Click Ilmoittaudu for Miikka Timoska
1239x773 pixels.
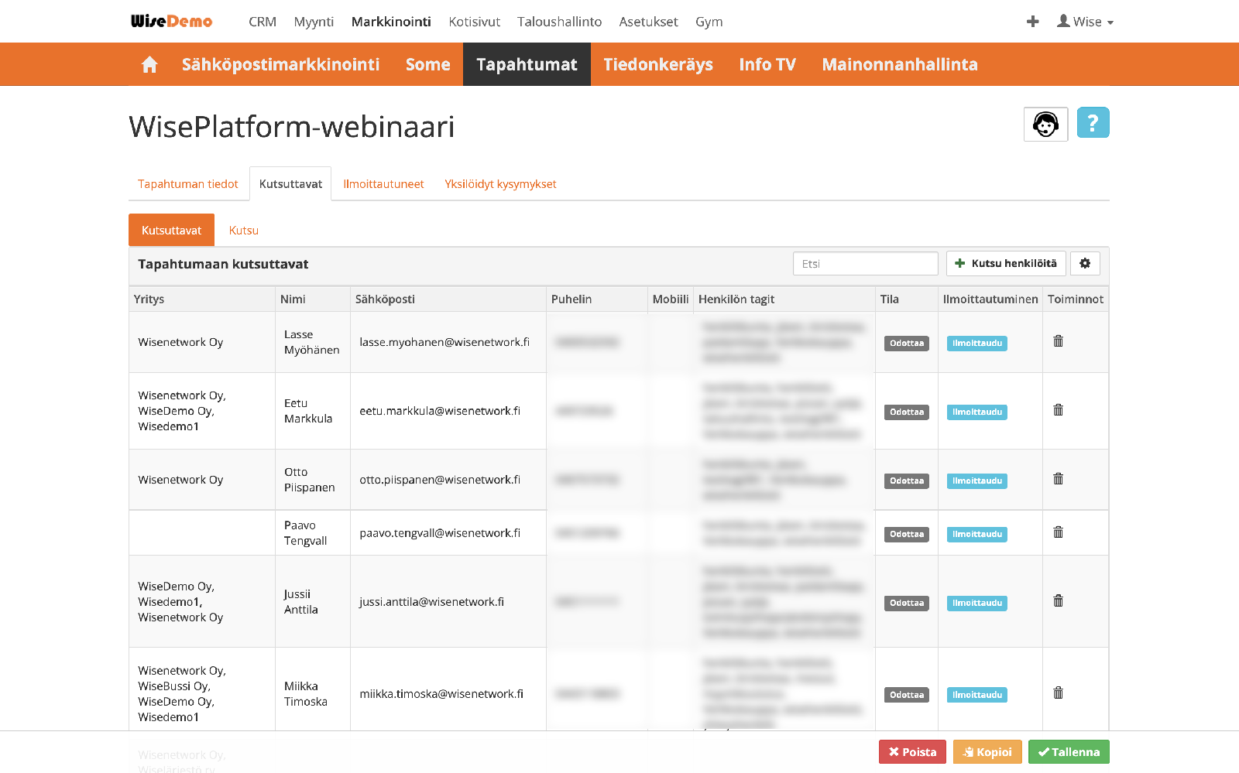977,695
